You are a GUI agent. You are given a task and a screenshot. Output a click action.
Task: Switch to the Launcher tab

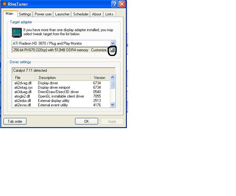click(62, 14)
